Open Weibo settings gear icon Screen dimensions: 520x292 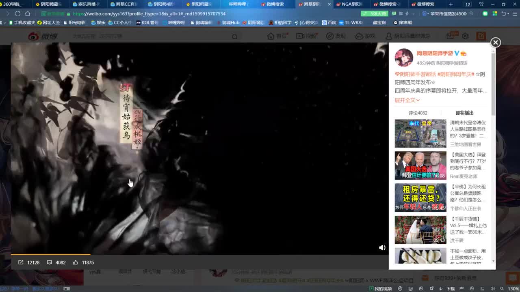click(465, 36)
